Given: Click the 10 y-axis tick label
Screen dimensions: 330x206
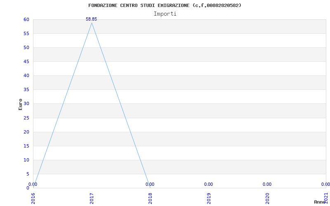Looking at the screenshot, I should click(26, 160).
